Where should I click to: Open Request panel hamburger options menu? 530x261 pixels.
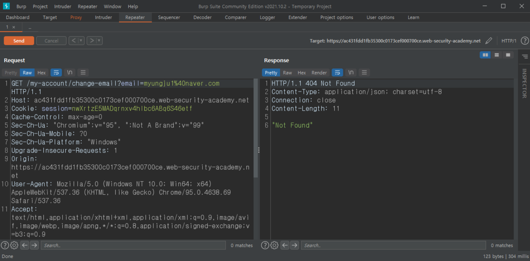pos(83,72)
